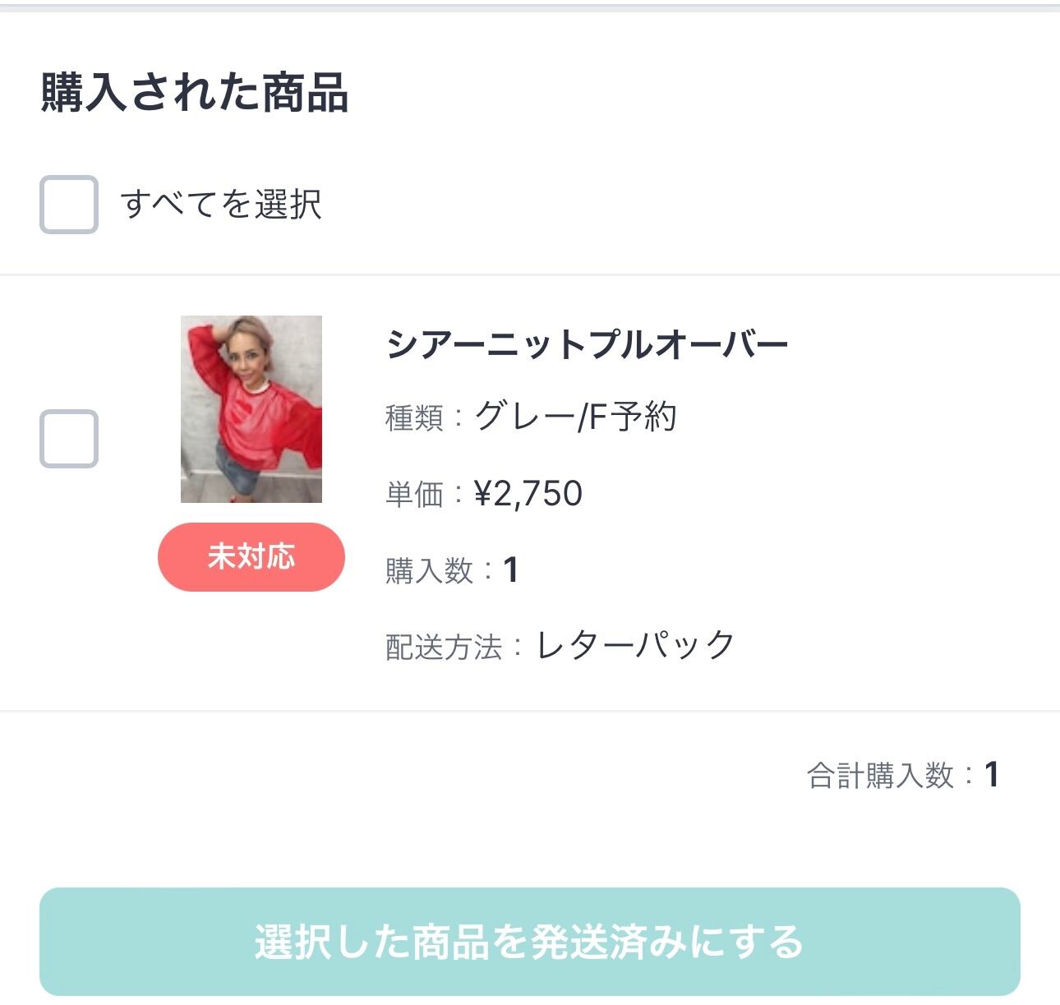Tick the シアーニットプルオーバー item checkbox
This screenshot has height=1005, width=1060.
[69, 439]
